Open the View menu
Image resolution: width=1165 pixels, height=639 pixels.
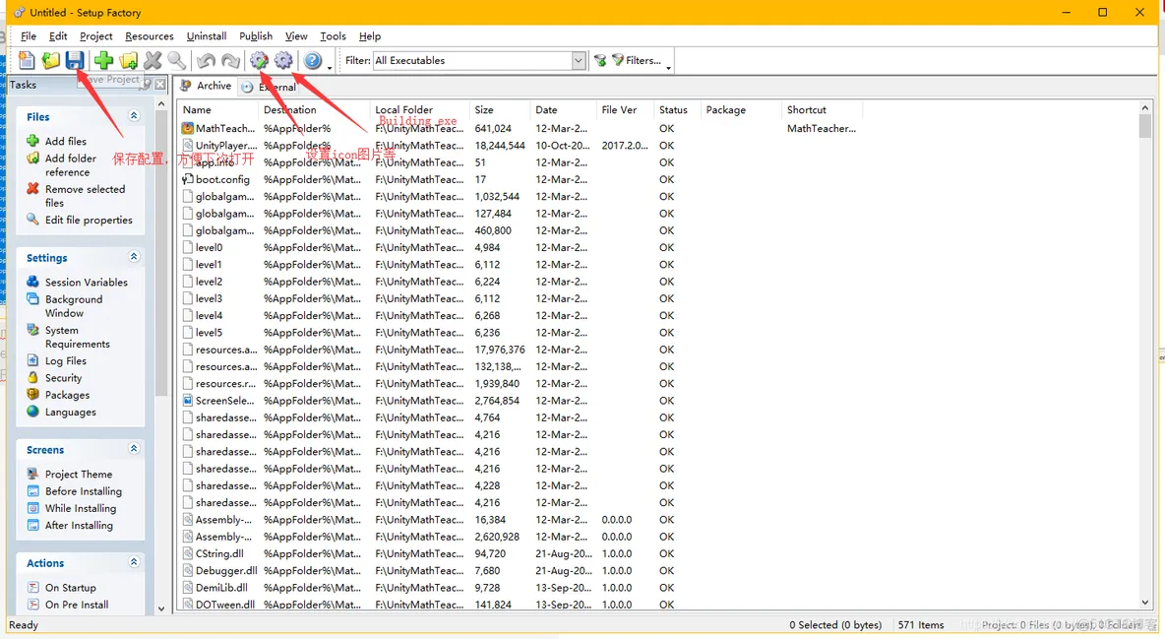click(x=296, y=35)
